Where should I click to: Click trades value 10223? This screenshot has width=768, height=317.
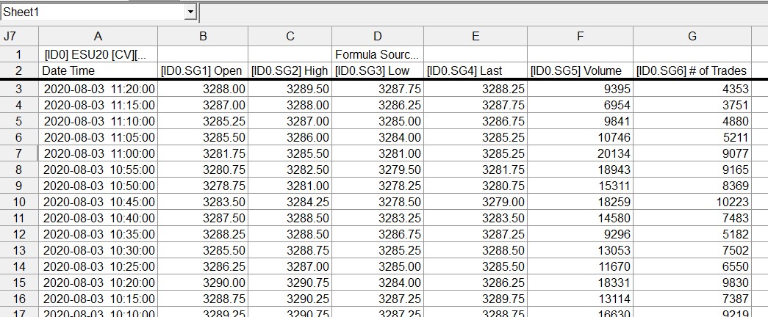point(692,202)
